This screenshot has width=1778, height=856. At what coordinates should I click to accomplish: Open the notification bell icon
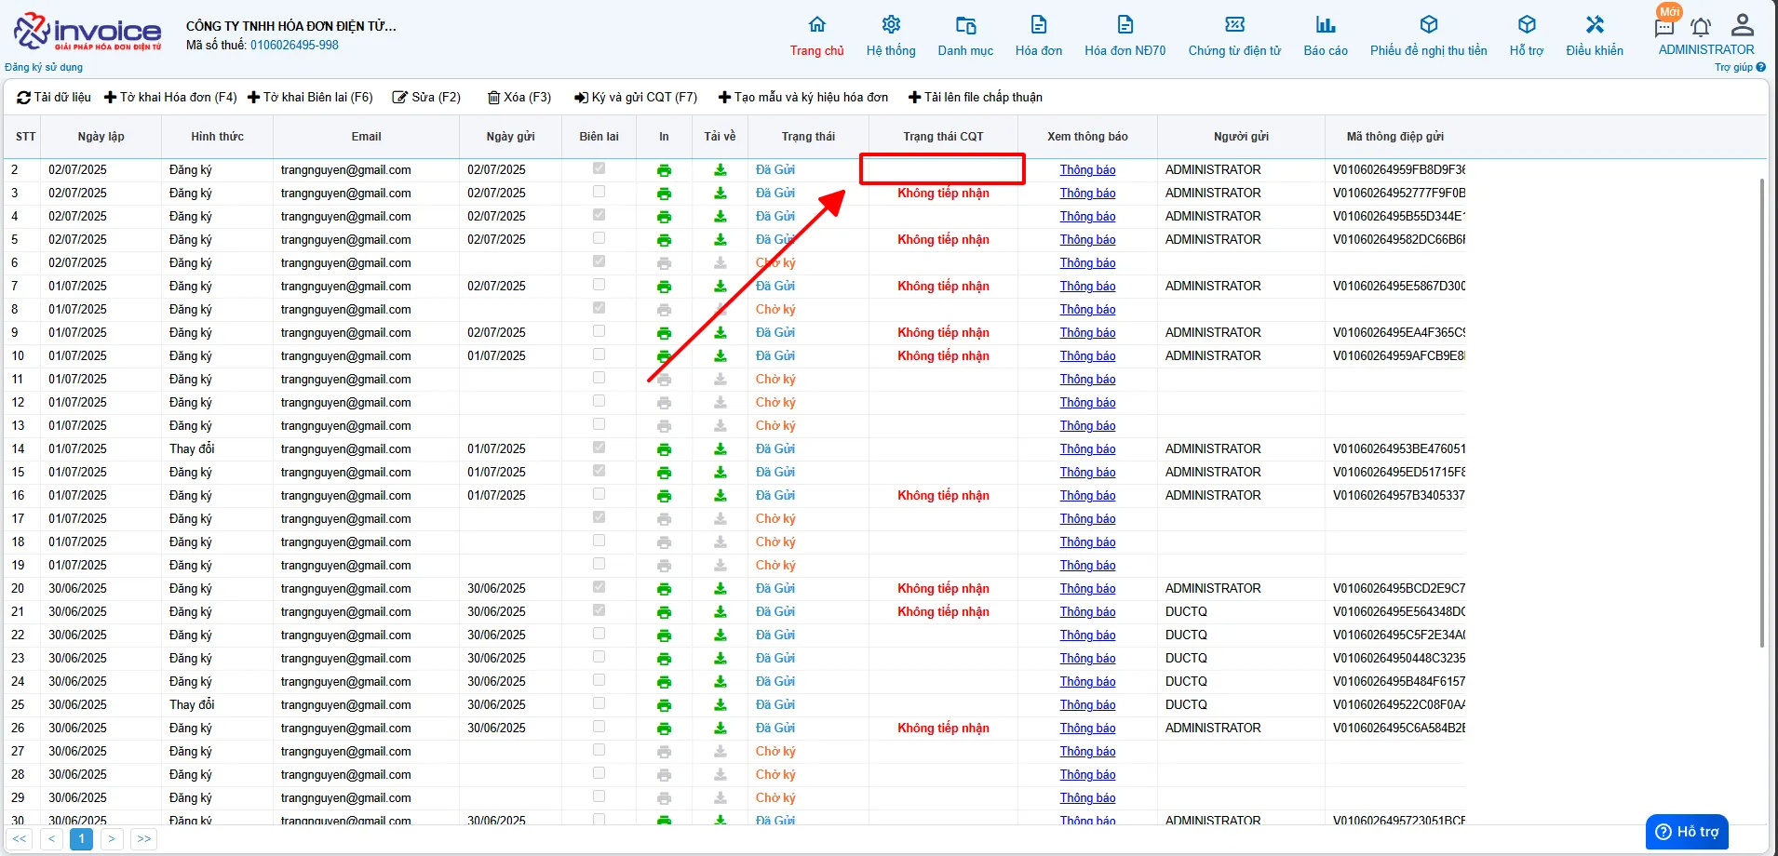pyautogui.click(x=1701, y=27)
